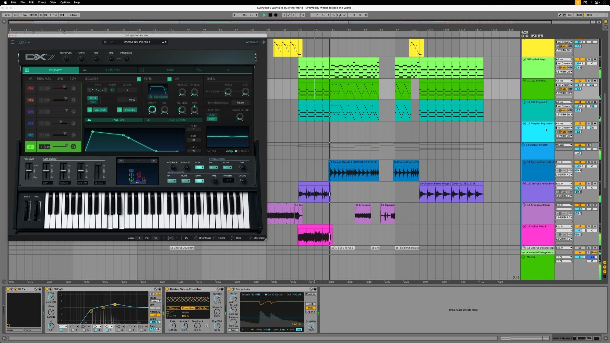Start playback with the Play button

tap(264, 15)
